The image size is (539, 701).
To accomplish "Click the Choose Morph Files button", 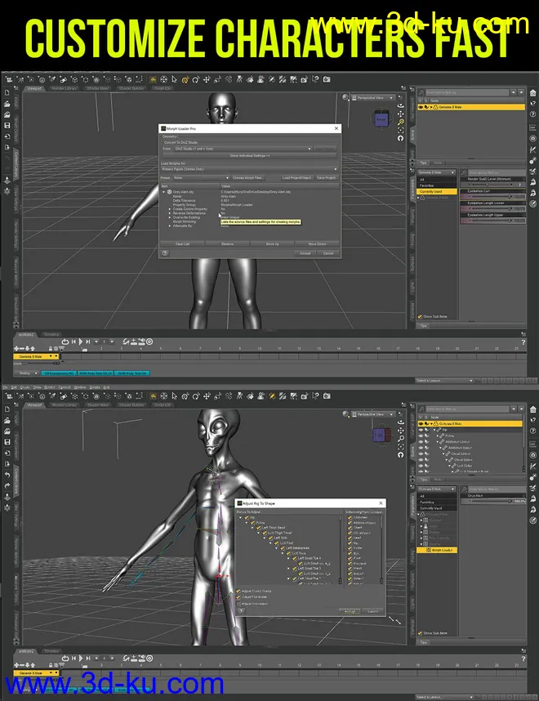I will point(248,177).
